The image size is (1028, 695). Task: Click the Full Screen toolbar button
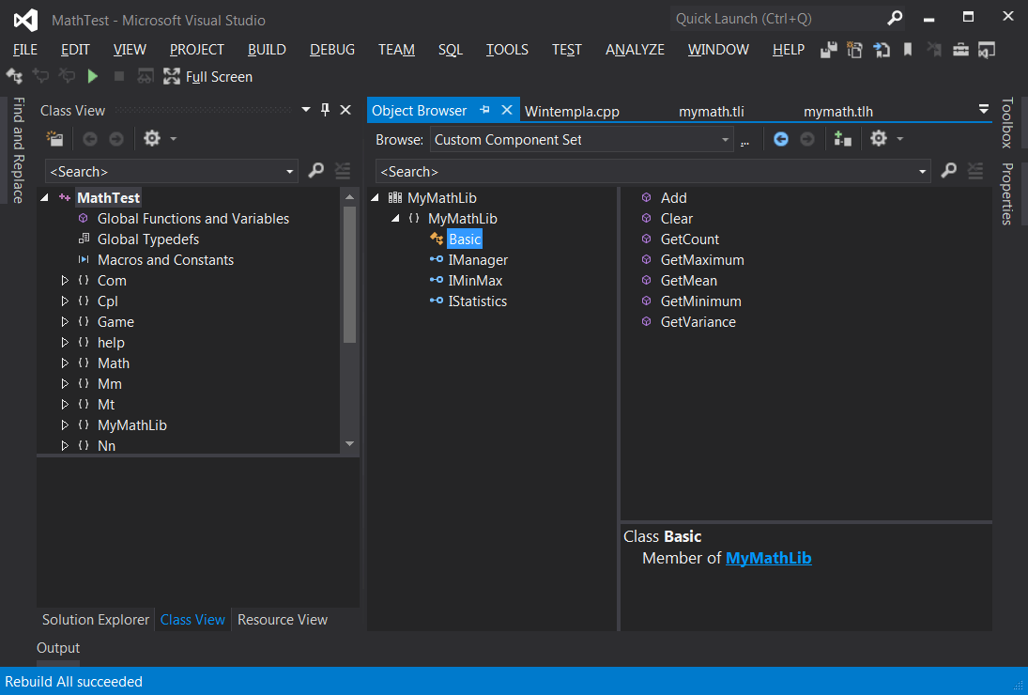click(207, 77)
